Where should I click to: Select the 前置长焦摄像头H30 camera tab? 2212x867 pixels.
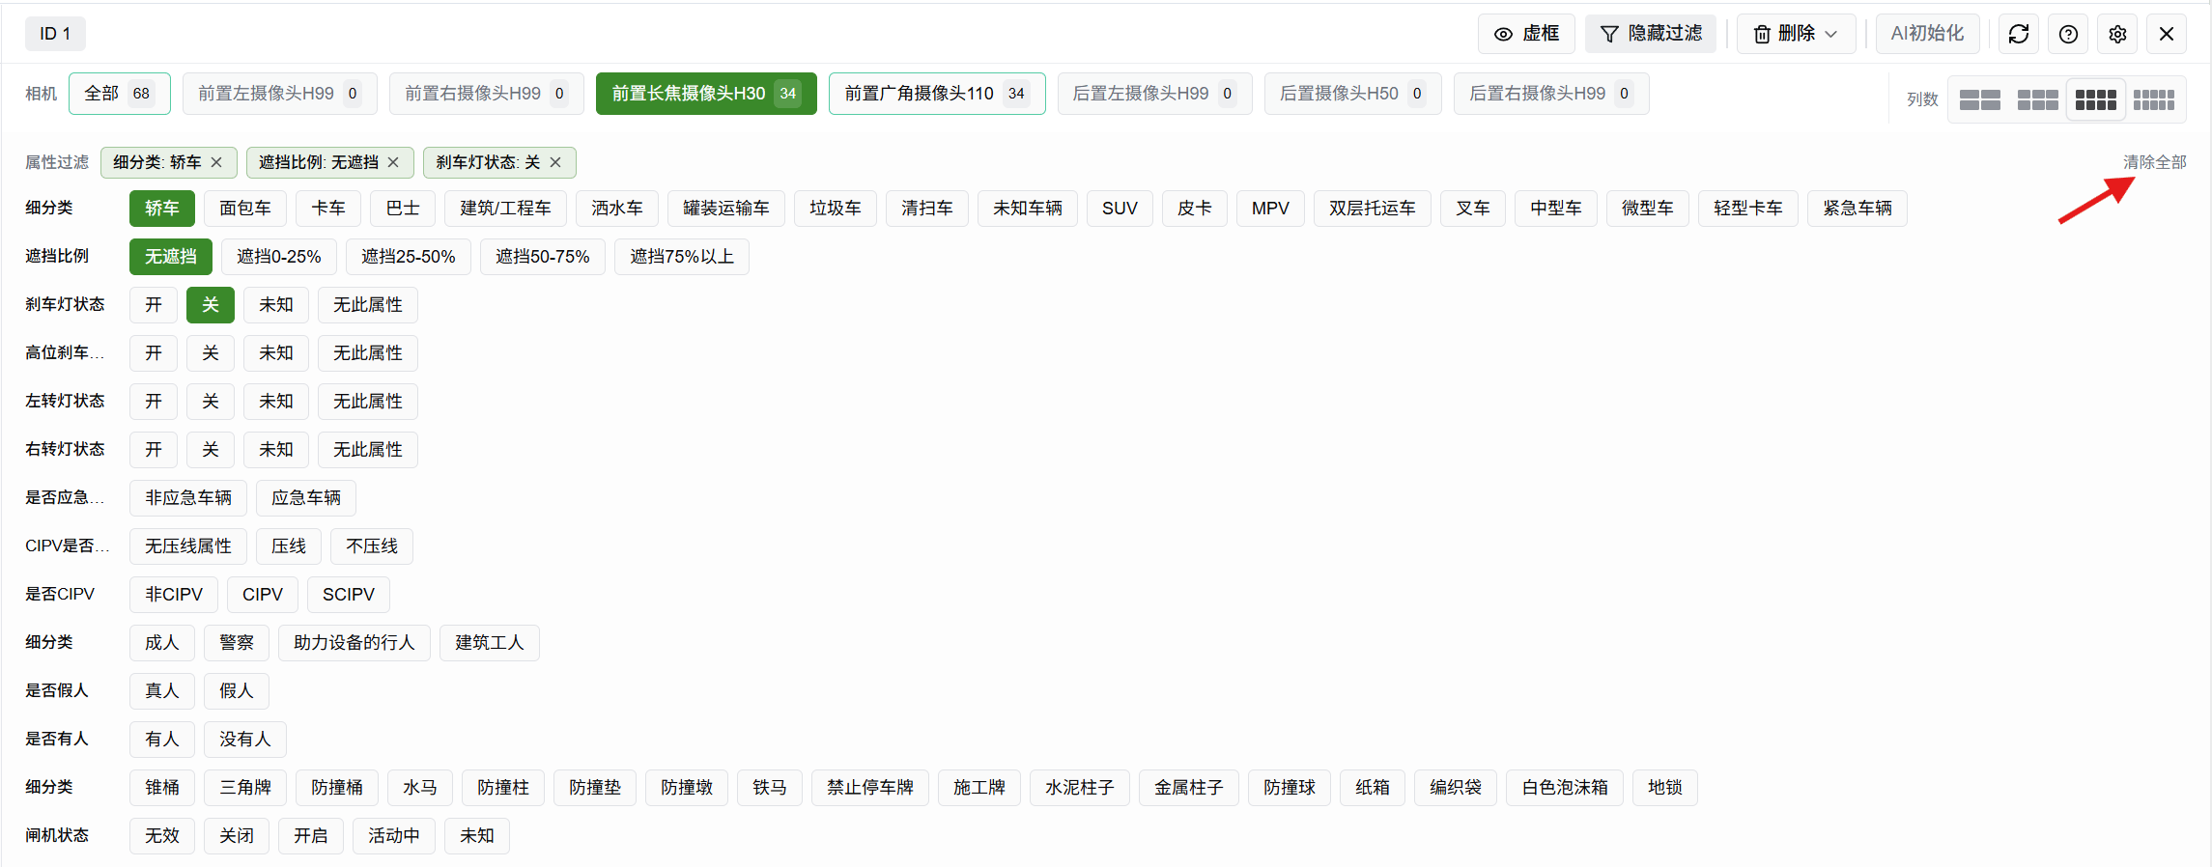click(x=706, y=94)
